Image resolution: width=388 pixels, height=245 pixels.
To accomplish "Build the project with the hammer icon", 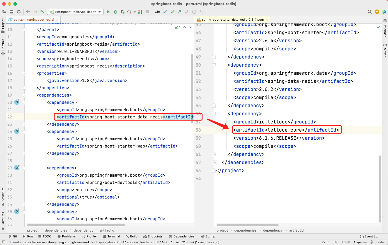I will (43, 12).
